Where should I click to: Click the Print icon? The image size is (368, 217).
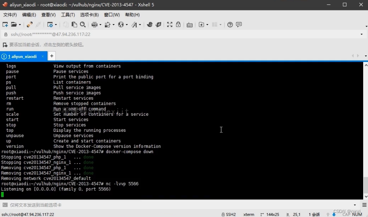[94, 25]
